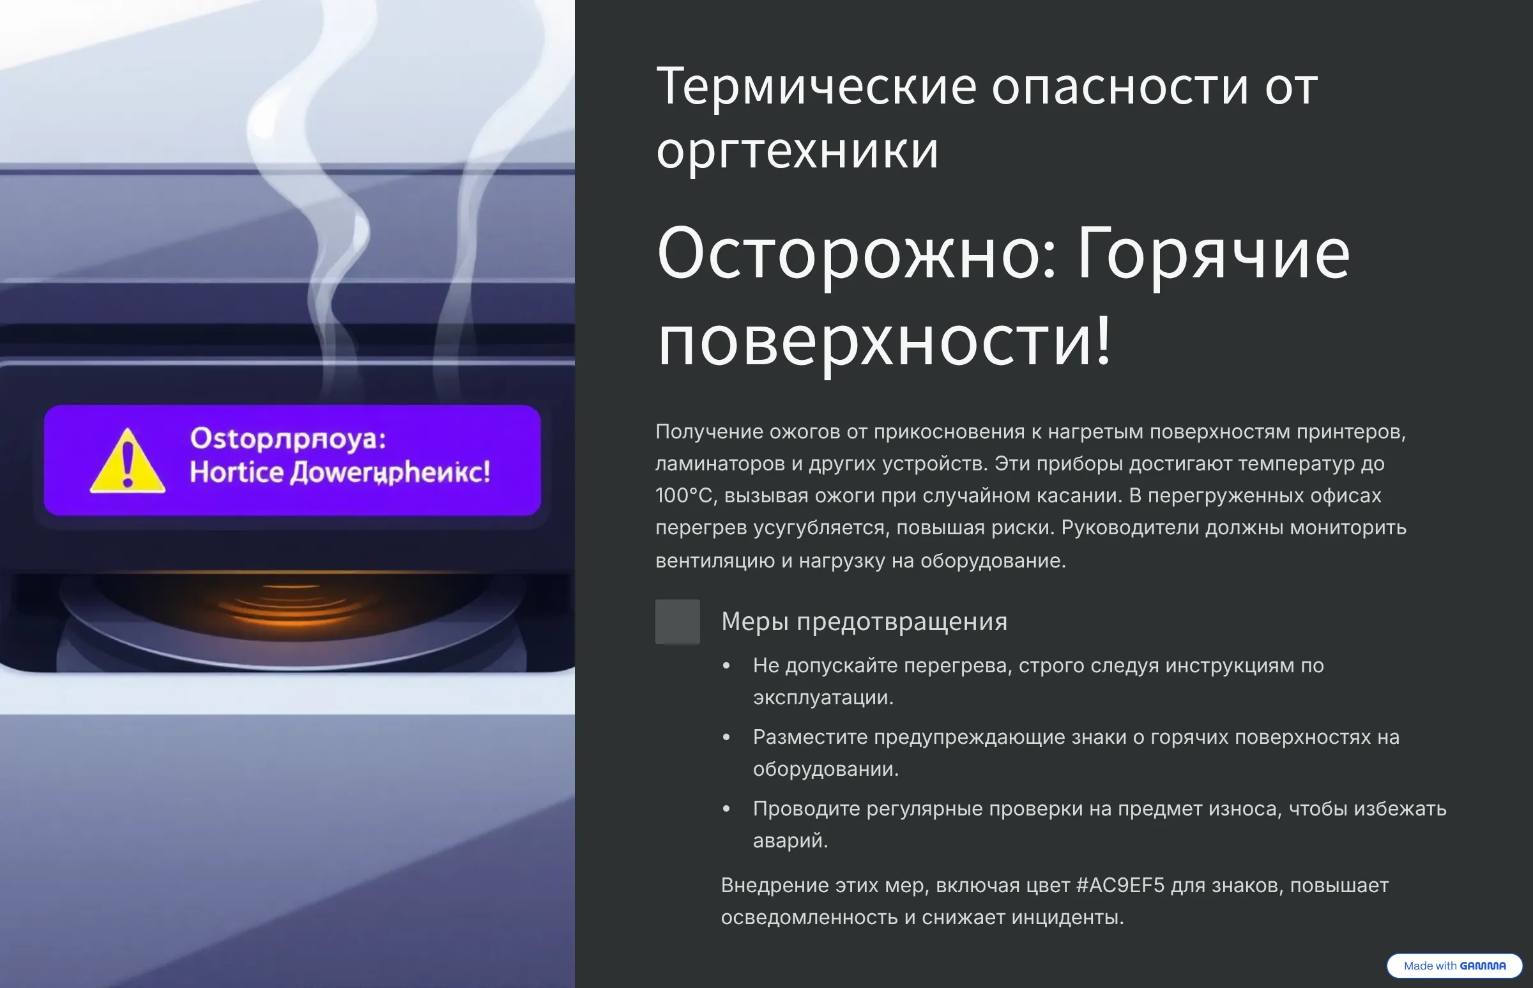Click the third bullet point marker

pos(726,808)
